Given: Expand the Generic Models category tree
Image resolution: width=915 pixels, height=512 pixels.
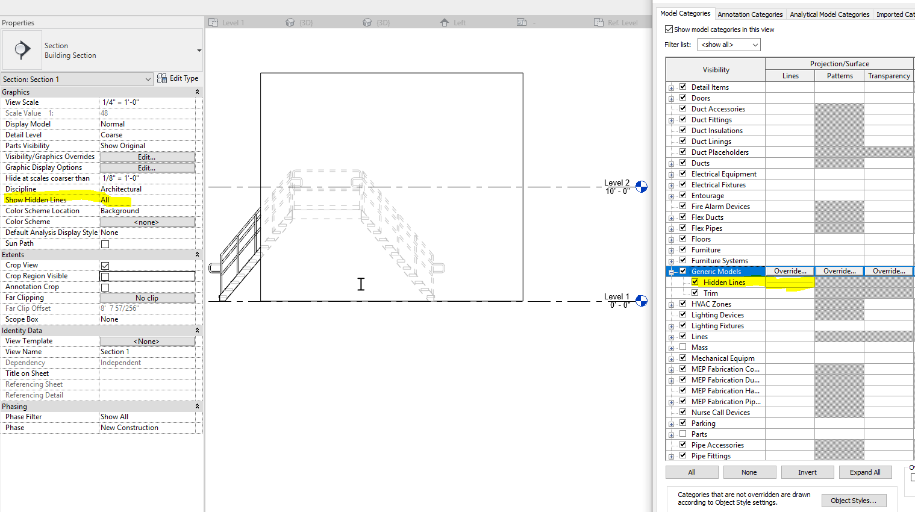Looking at the screenshot, I should 672,271.
